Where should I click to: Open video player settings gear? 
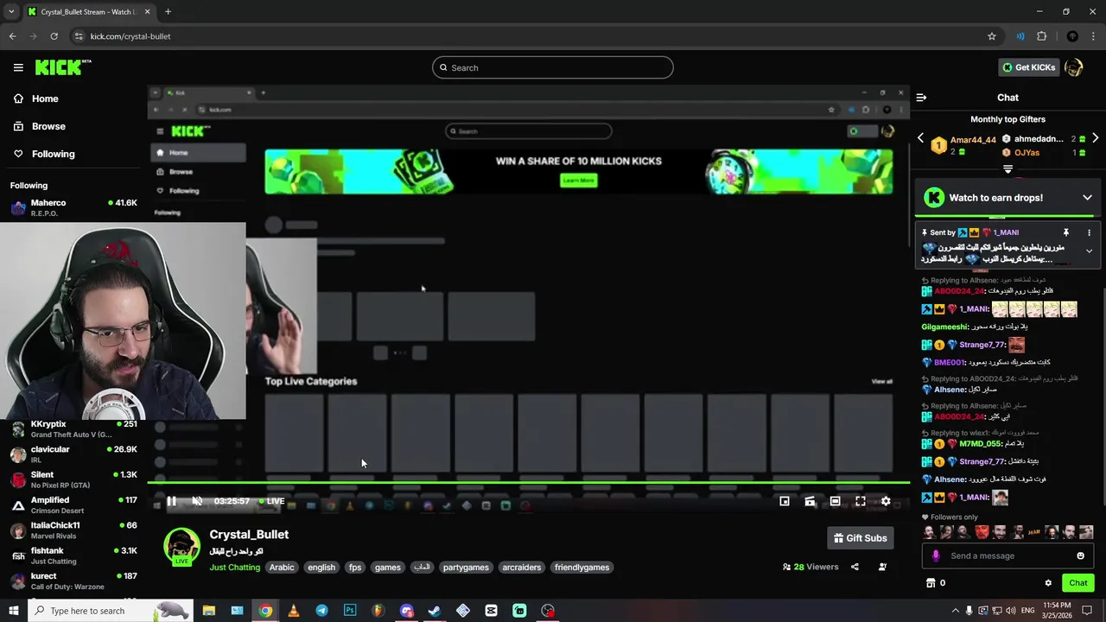[x=886, y=501]
